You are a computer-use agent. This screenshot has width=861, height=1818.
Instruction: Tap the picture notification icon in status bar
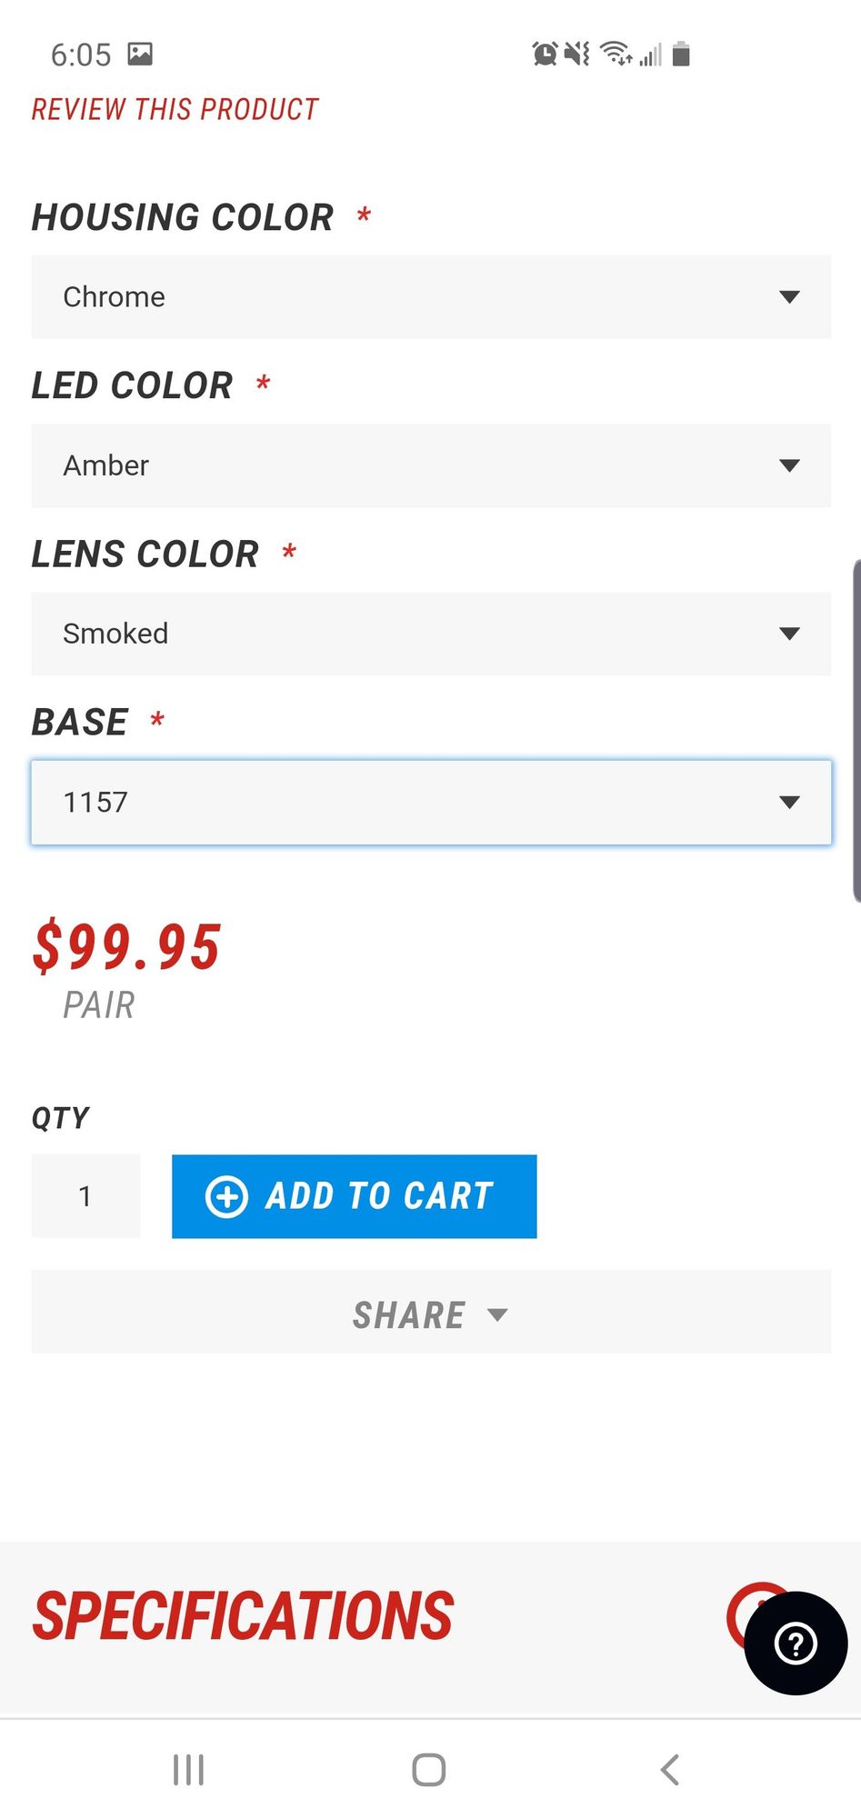pos(140,55)
